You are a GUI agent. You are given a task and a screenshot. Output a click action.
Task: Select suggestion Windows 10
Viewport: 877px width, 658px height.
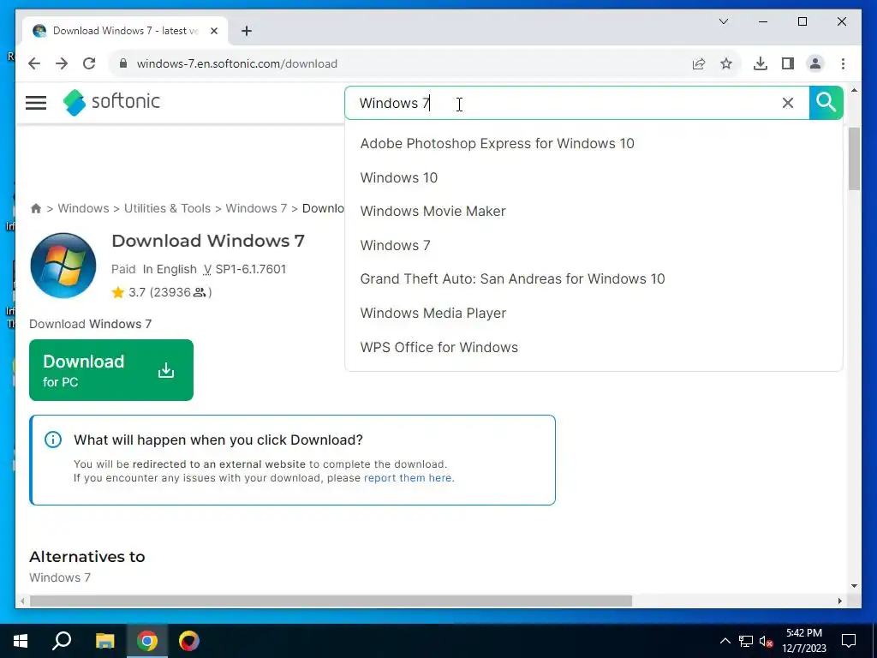coord(399,177)
